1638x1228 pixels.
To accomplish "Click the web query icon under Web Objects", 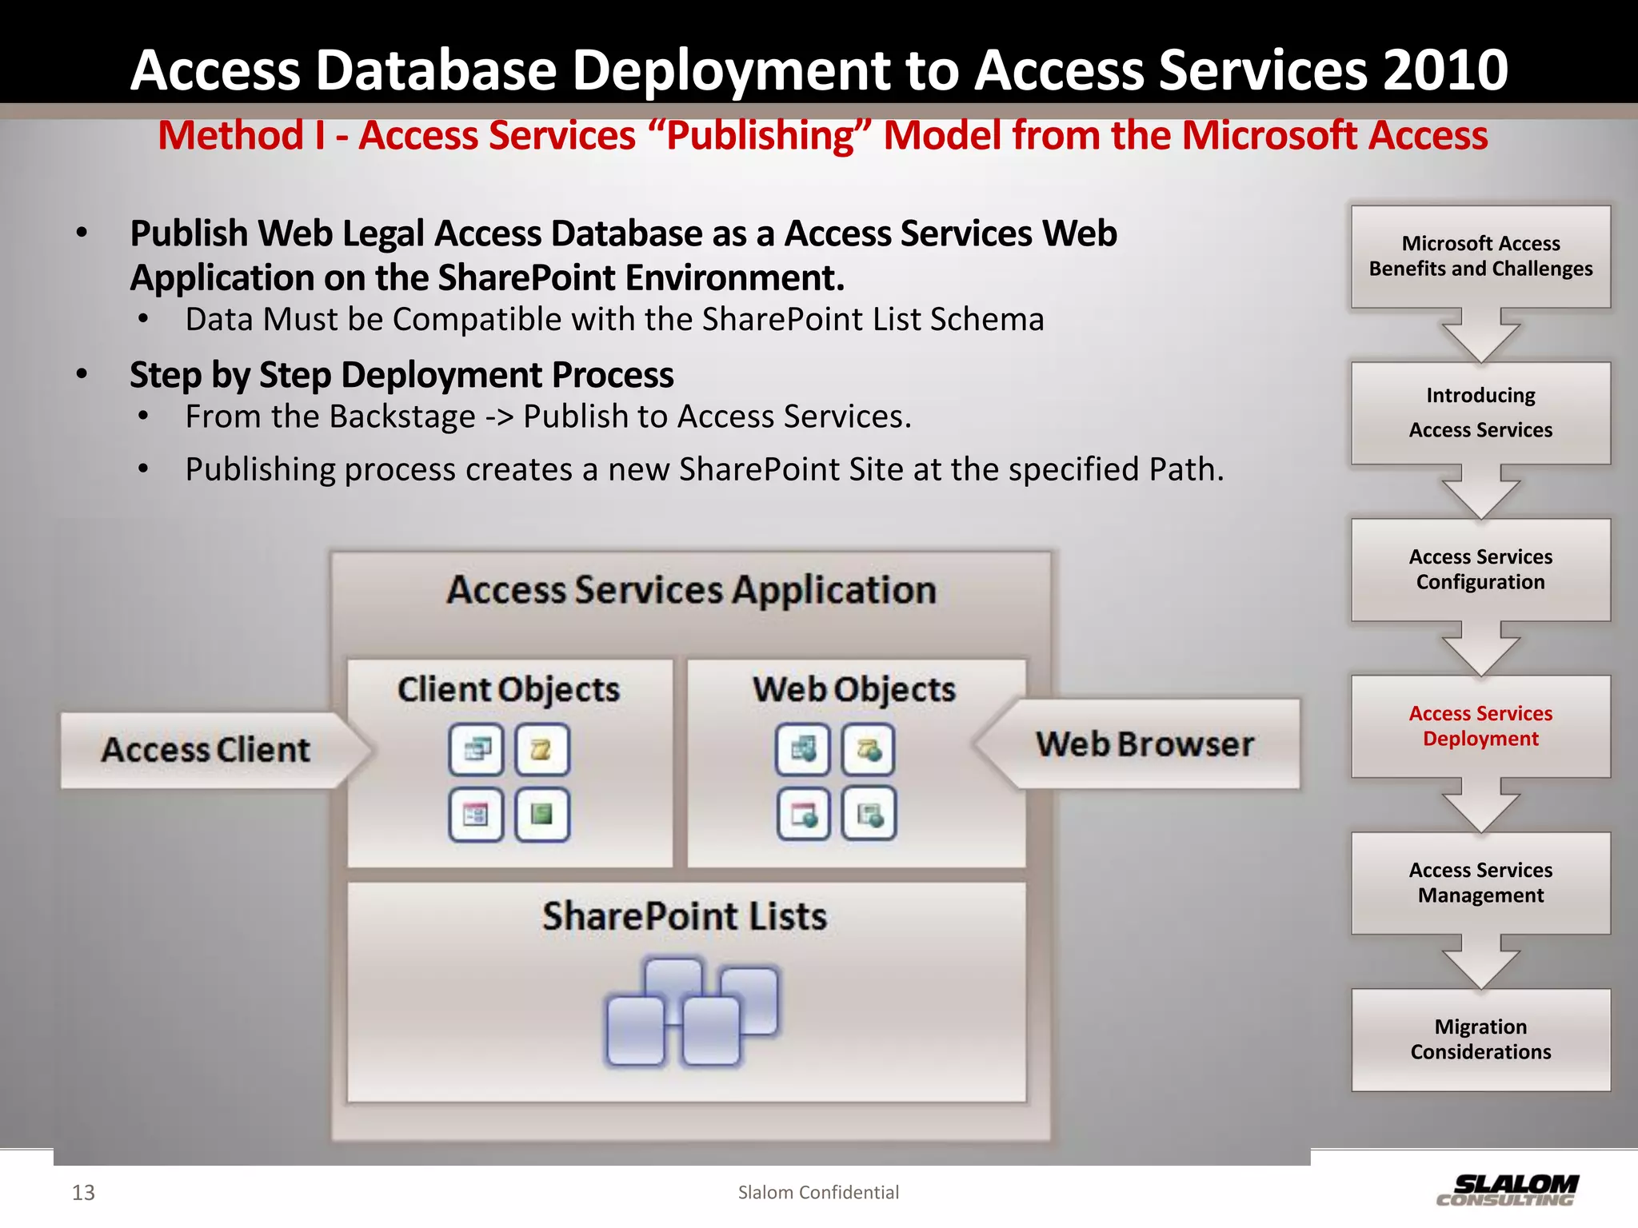I will (x=803, y=749).
